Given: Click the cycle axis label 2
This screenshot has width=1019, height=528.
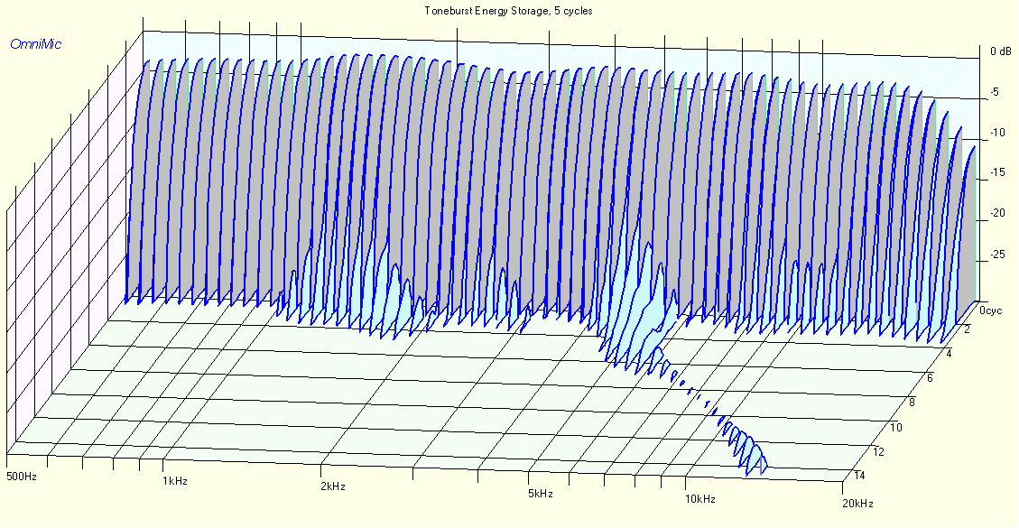Looking at the screenshot, I should pos(967,329).
